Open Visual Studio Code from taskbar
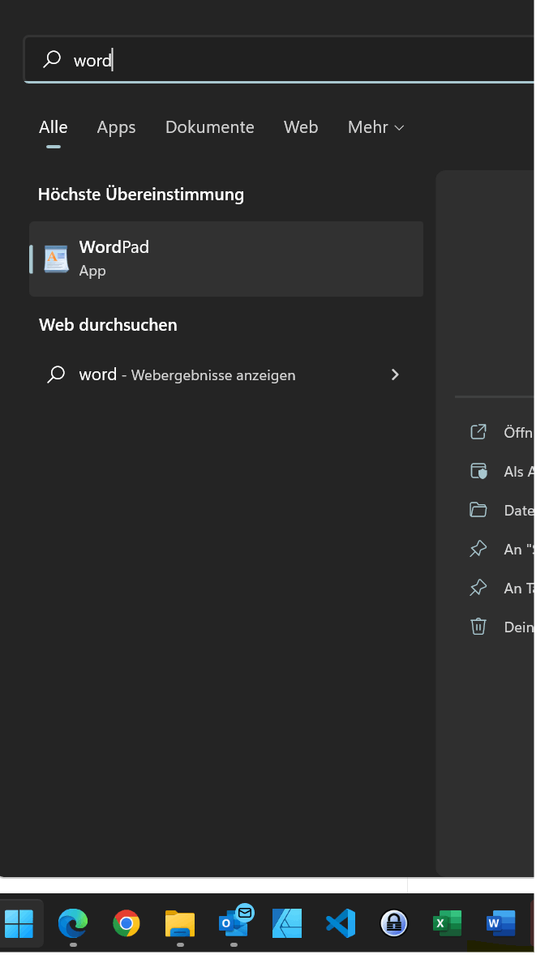The height and width of the screenshot is (976, 549). pyautogui.click(x=341, y=923)
